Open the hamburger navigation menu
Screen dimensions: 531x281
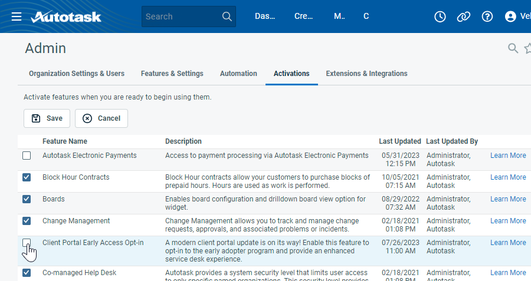click(17, 16)
